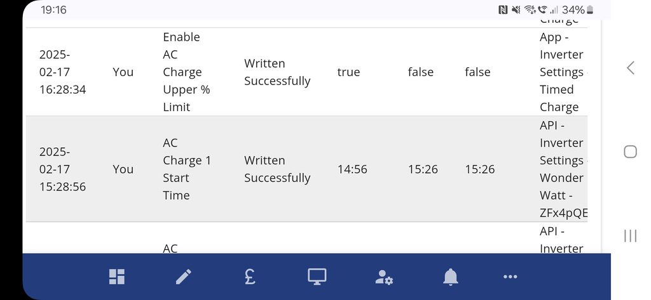Tap the 'true' value cell
The image size is (651, 300).
(x=348, y=72)
